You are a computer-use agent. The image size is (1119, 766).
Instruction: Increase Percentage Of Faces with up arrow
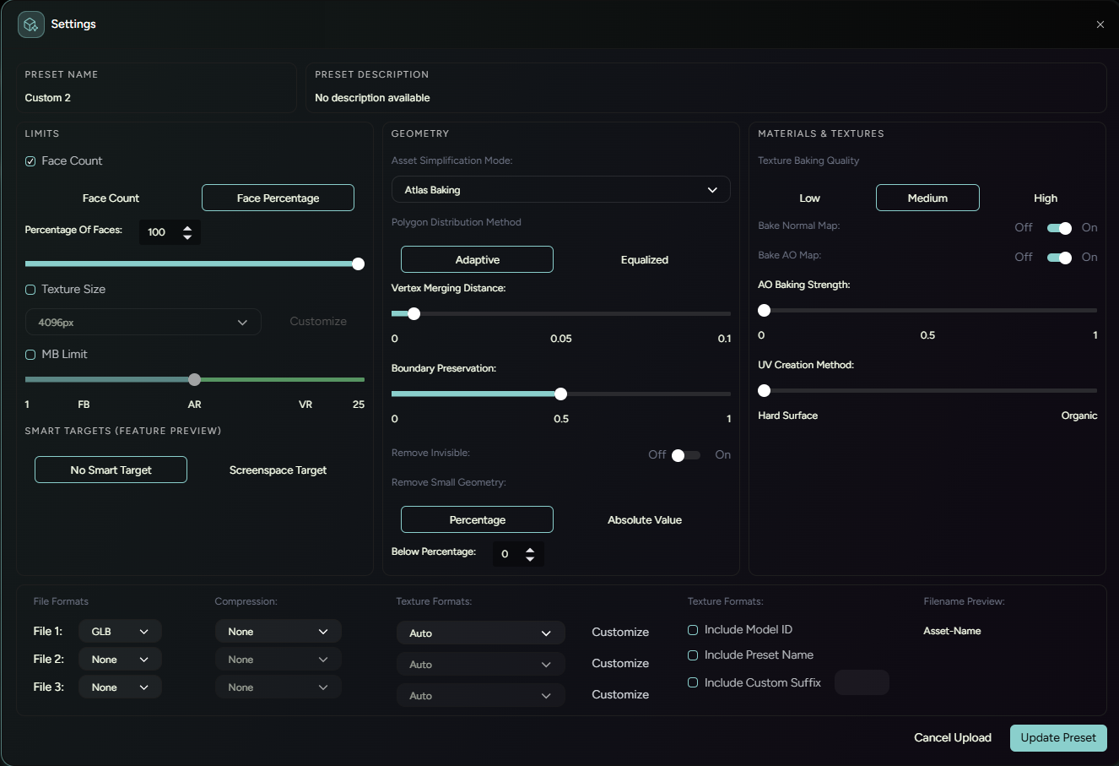[187, 227]
